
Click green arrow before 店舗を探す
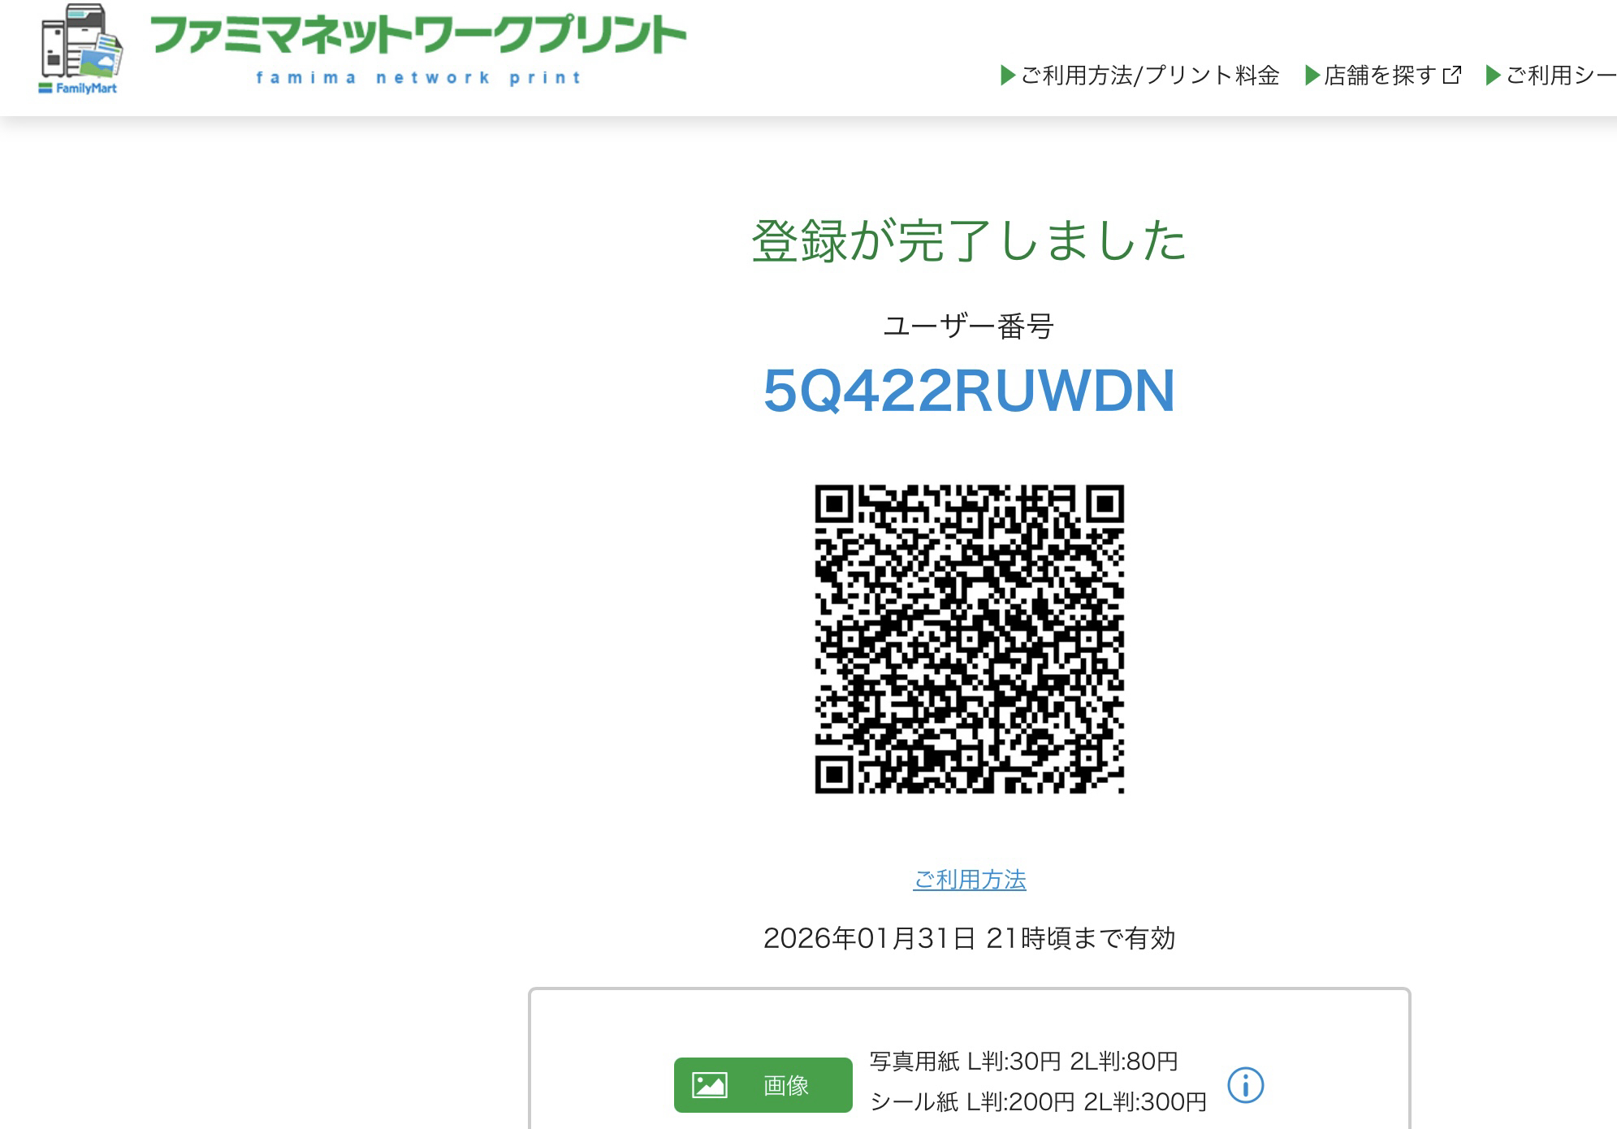tap(1312, 76)
